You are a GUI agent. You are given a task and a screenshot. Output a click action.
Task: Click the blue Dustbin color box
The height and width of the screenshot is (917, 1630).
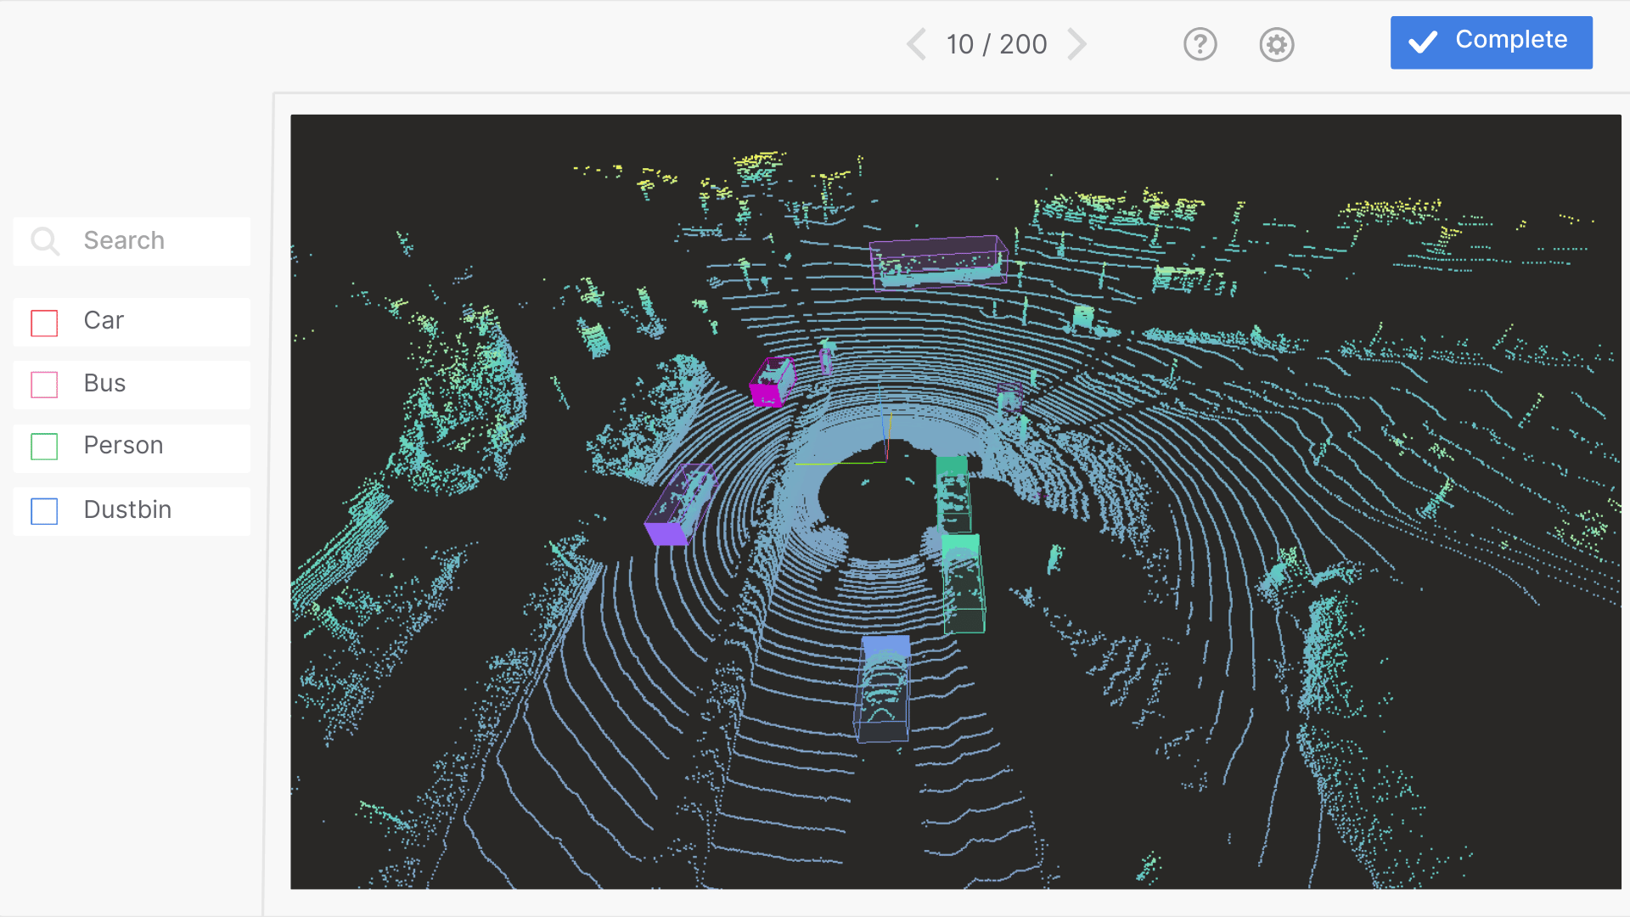pos(44,511)
